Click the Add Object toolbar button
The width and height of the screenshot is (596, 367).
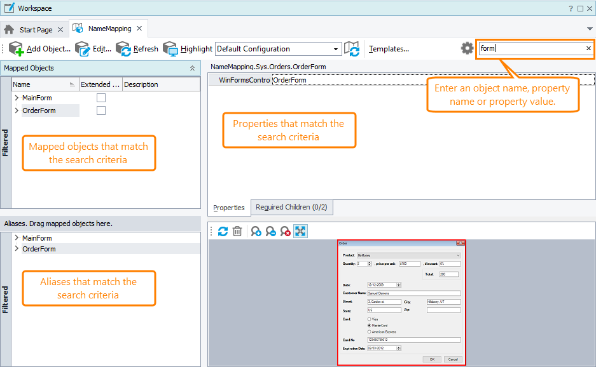pyautogui.click(x=39, y=49)
